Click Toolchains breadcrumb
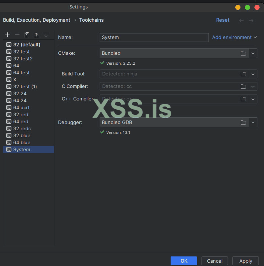 tap(92, 20)
